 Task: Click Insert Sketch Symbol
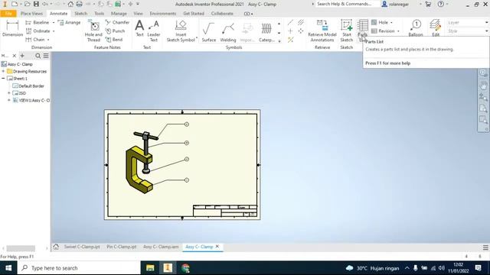point(181,31)
